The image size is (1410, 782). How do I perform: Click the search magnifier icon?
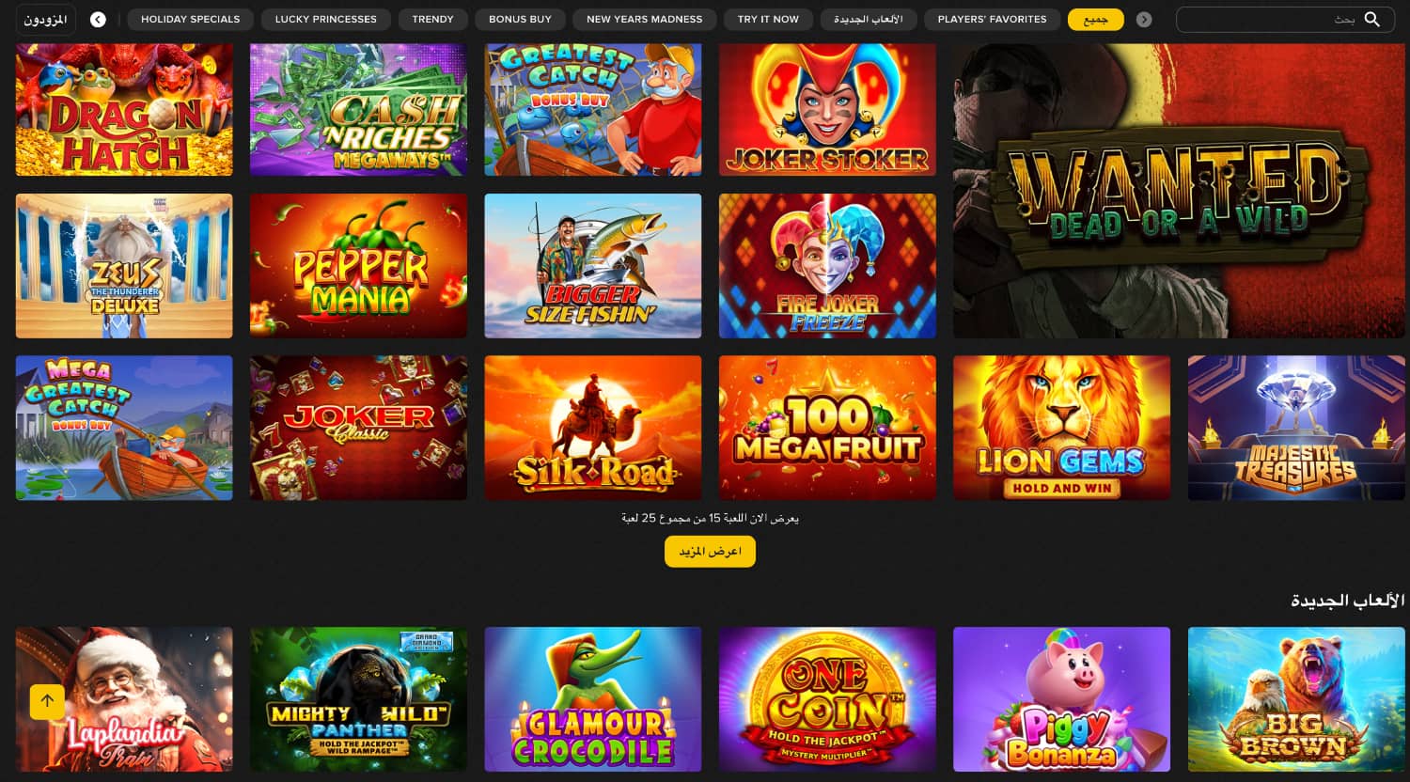click(x=1372, y=19)
